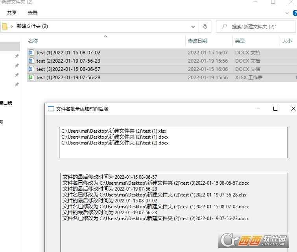Select the navigation item ending with 窗口版

coord(6,103)
